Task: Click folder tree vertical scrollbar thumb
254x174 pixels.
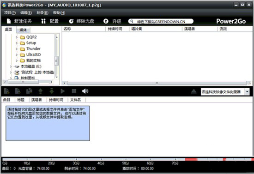Action: coord(56,61)
